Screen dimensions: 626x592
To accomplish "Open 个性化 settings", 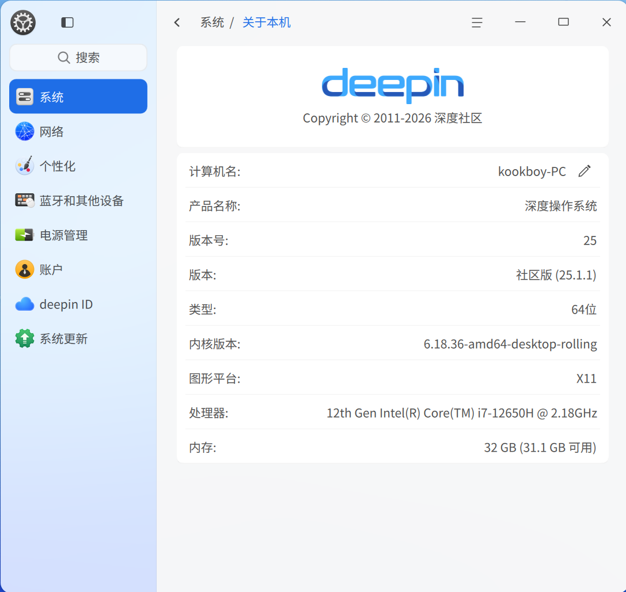I will coord(78,166).
